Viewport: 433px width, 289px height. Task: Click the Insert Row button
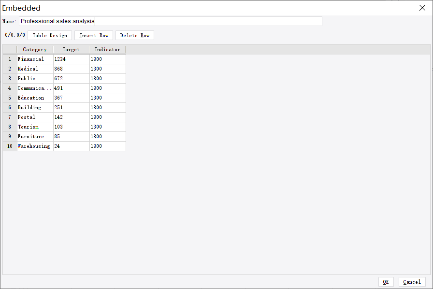[x=93, y=35]
